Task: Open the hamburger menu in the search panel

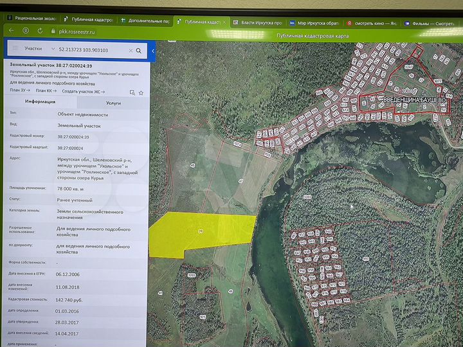Action: 15,48
